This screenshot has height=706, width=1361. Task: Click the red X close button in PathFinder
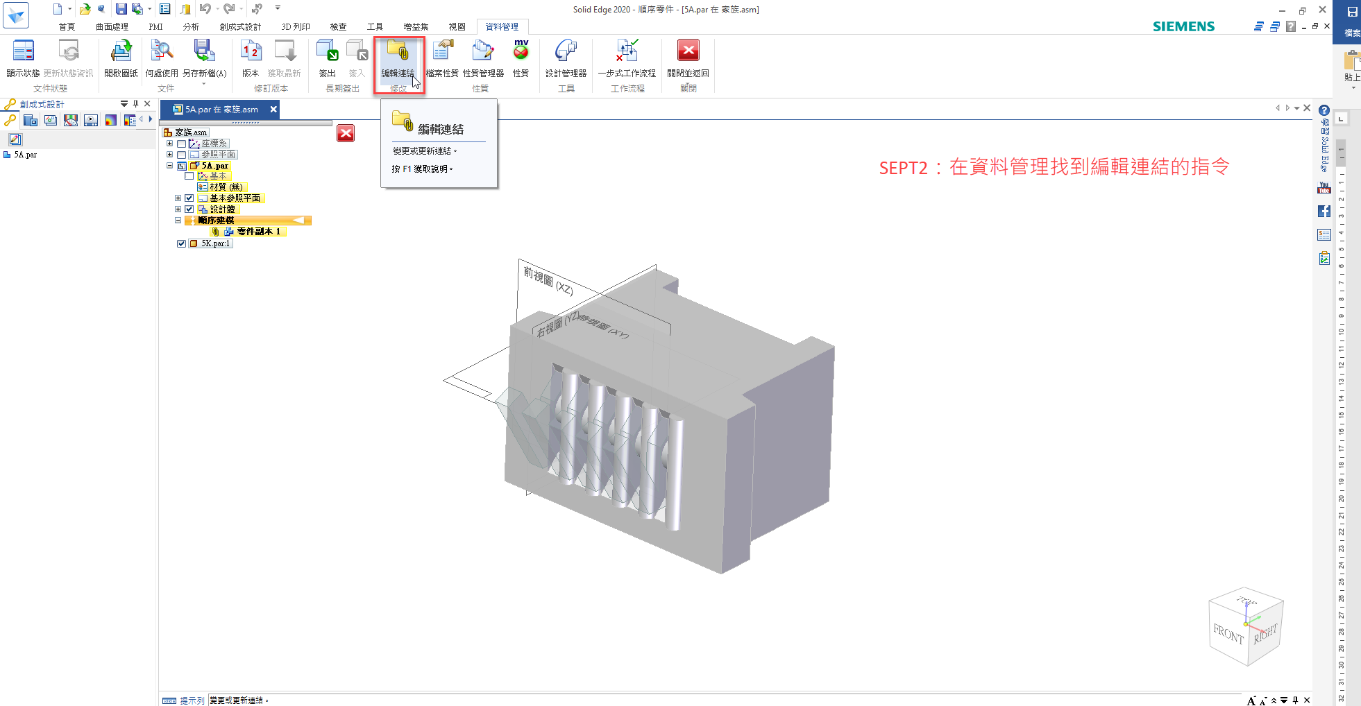pyautogui.click(x=346, y=133)
